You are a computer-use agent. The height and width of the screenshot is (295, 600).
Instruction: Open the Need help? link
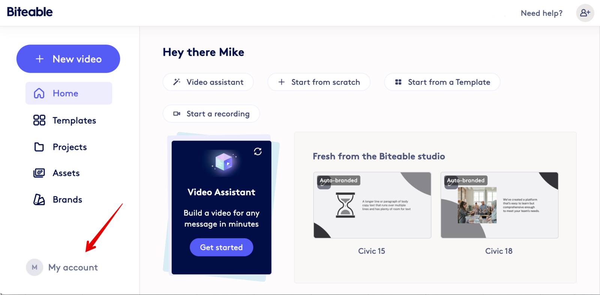click(541, 13)
